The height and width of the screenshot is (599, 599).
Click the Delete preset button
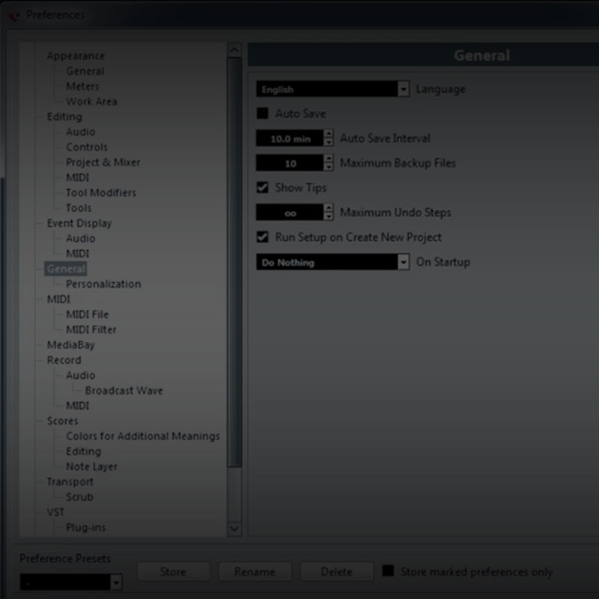point(336,571)
